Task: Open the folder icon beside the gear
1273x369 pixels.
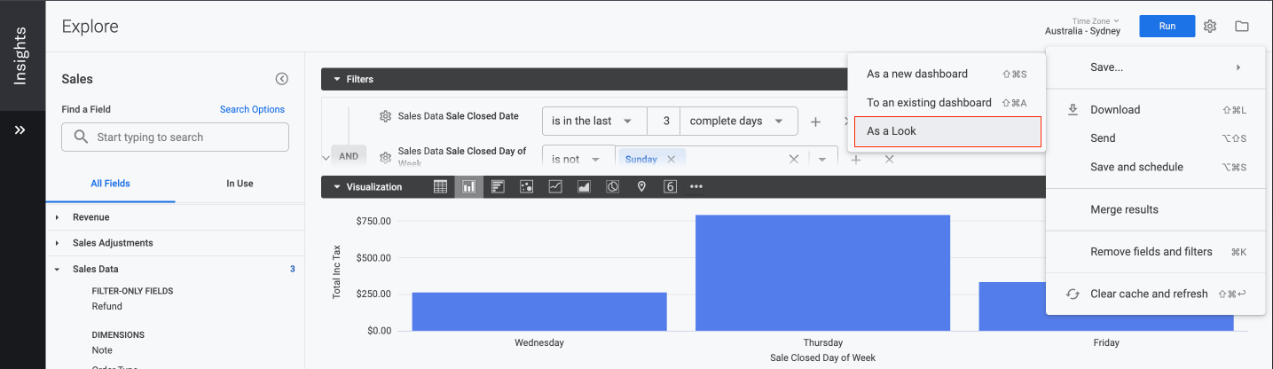Action: (x=1242, y=27)
